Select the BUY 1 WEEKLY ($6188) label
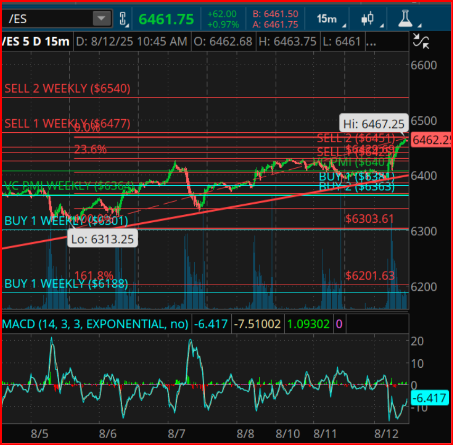The image size is (453, 445). [x=66, y=284]
